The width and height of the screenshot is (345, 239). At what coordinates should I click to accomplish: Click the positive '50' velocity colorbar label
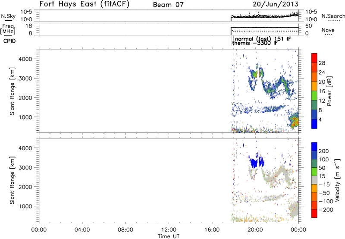322,168
